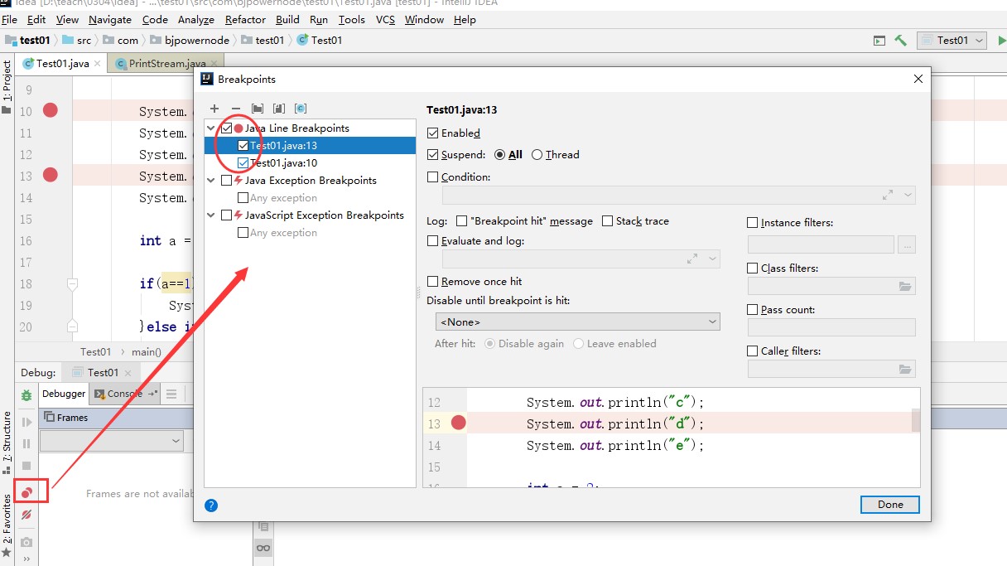Enable Breakpoint hit message logging
The height and width of the screenshot is (566, 1007).
point(462,221)
